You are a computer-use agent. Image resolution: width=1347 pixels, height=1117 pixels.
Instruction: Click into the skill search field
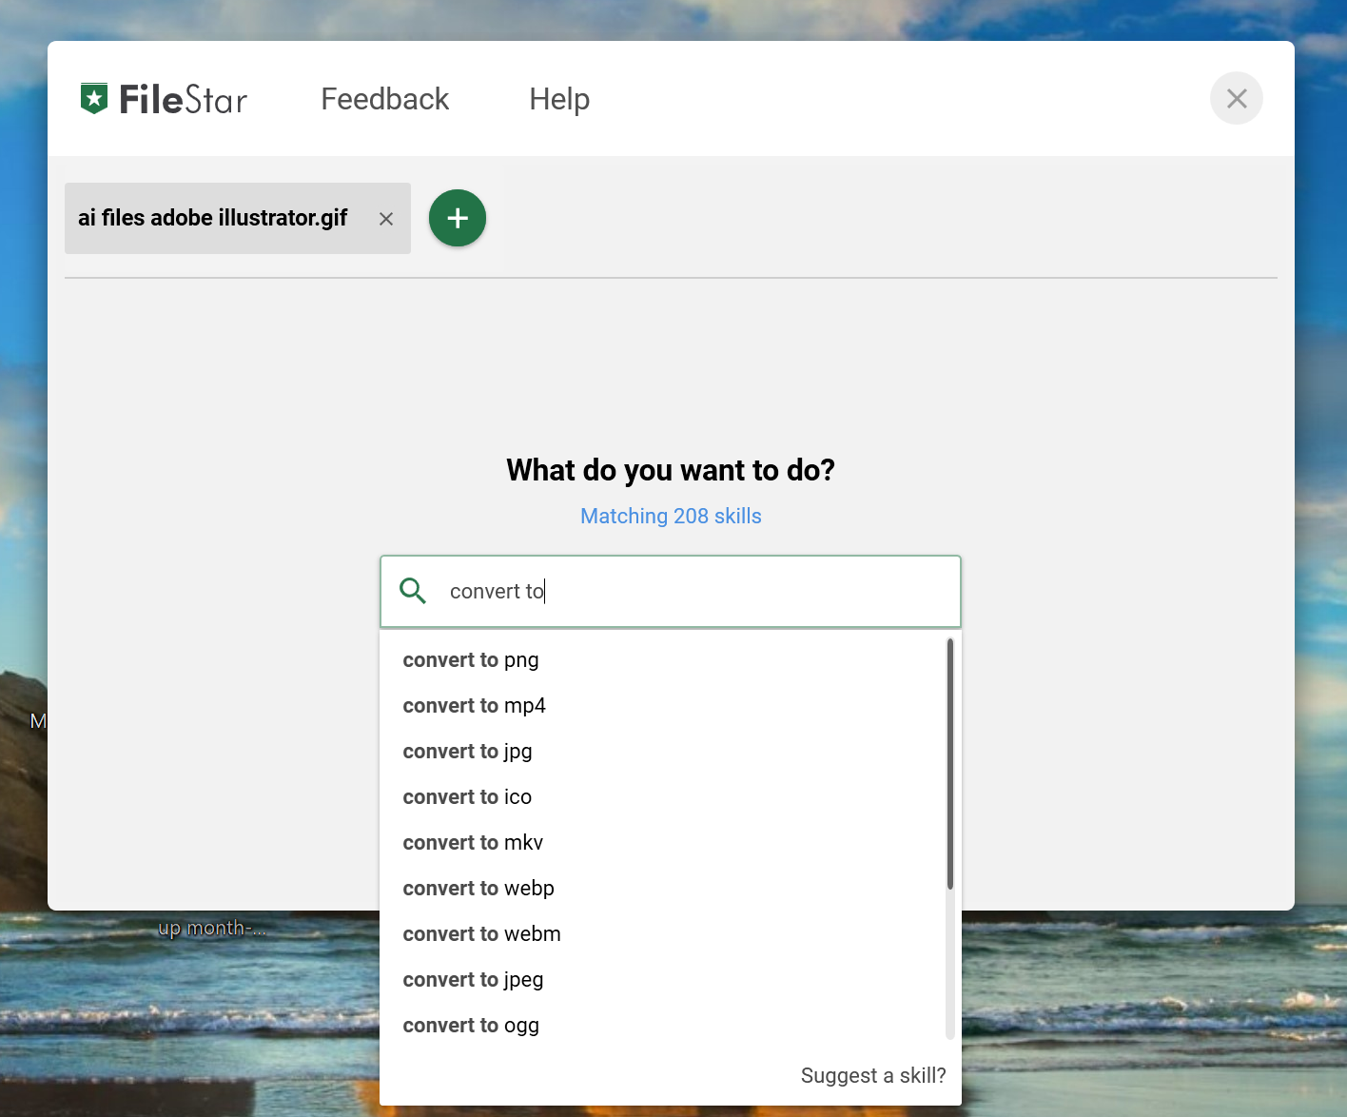coord(671,591)
